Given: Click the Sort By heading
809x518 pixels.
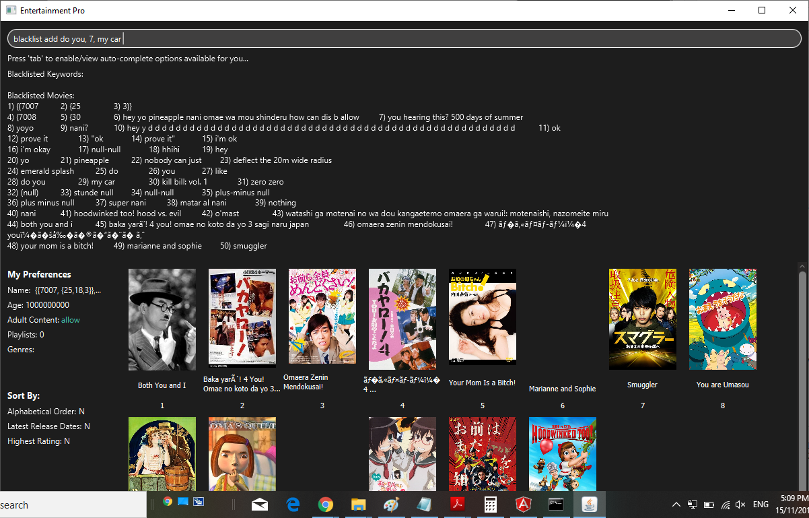Looking at the screenshot, I should [24, 396].
